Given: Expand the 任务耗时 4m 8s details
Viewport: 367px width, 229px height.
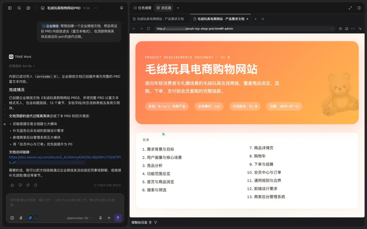Looking at the screenshot, I should pos(21,66).
